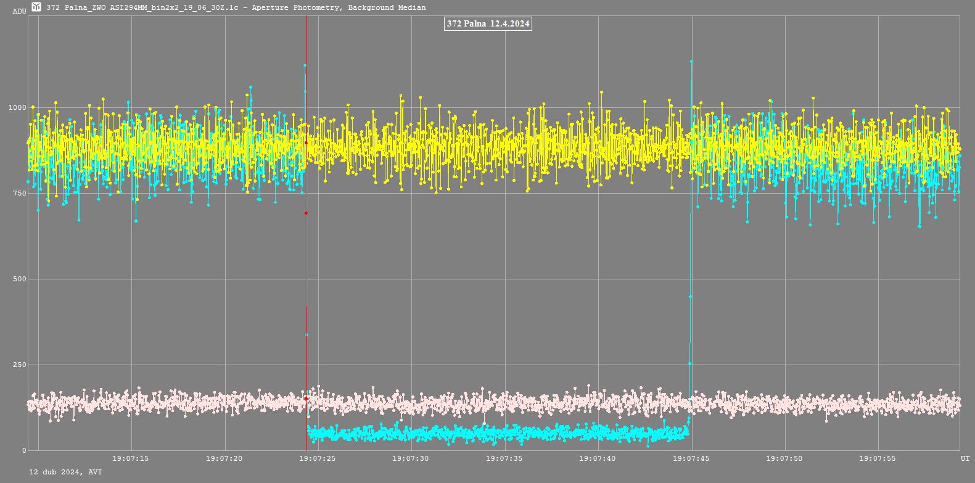
Task: Click the 750 ADU axis value
Action: point(19,194)
